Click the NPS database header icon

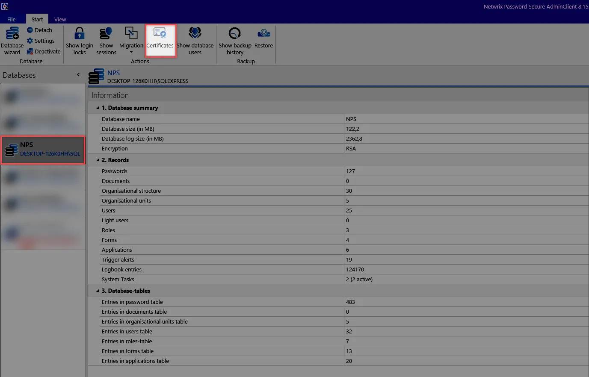click(x=96, y=77)
